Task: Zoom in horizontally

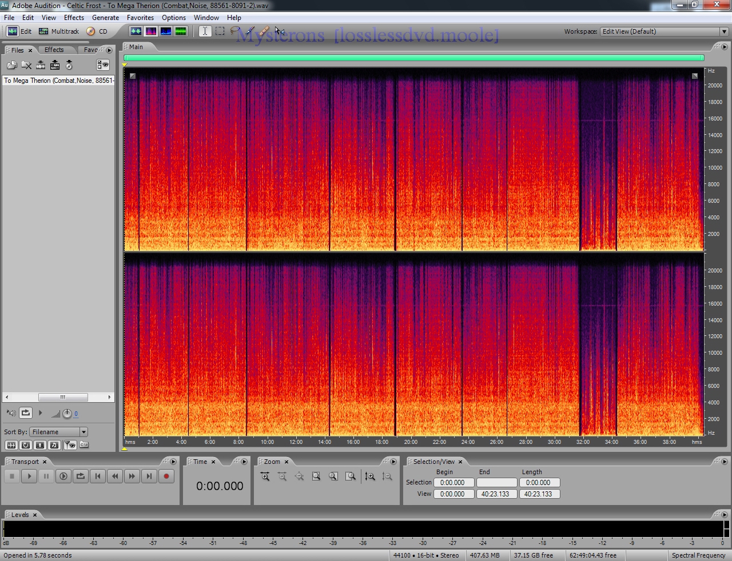Action: point(265,476)
